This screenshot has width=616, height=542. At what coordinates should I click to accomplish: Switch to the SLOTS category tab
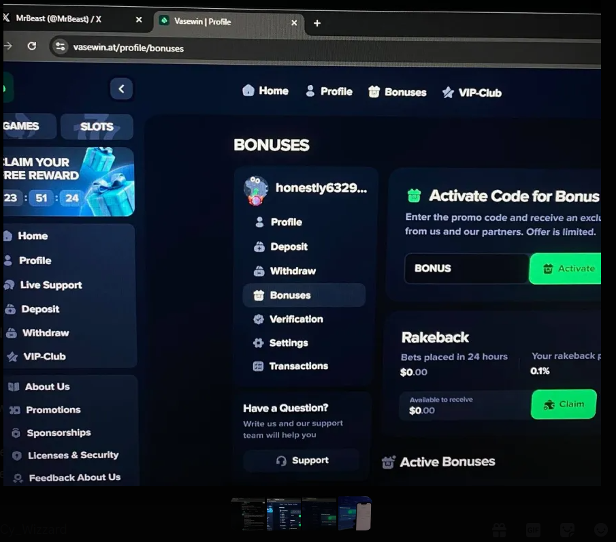coord(97,127)
